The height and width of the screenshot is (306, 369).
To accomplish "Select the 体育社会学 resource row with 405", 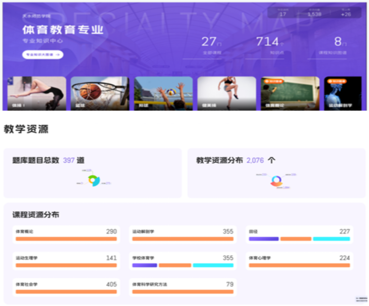I will coord(66,287).
